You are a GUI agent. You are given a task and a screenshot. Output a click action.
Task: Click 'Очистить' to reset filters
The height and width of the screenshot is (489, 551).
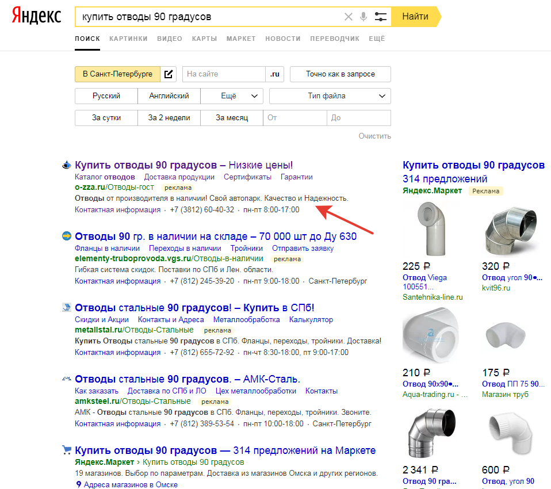pos(374,136)
